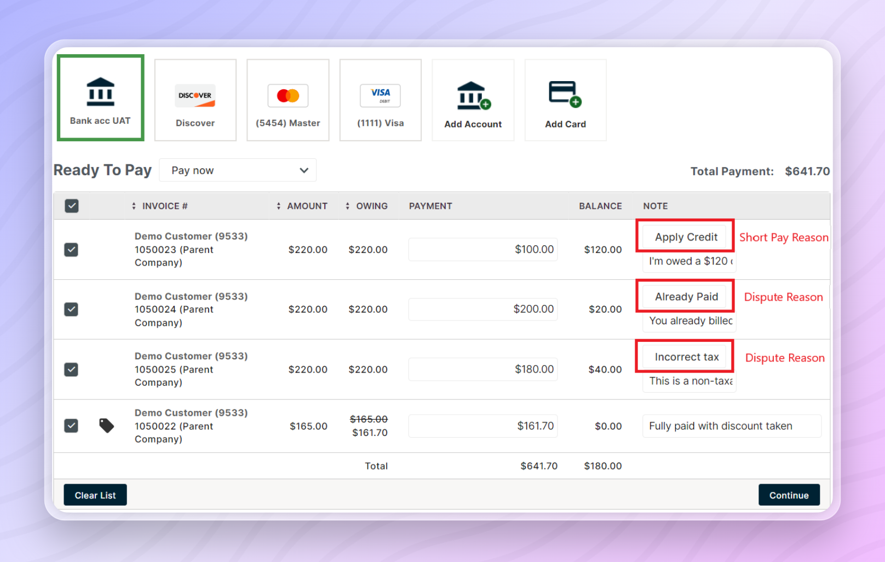This screenshot has height=562, width=885.
Task: Edit the $100.00 payment amount field
Action: (x=482, y=250)
